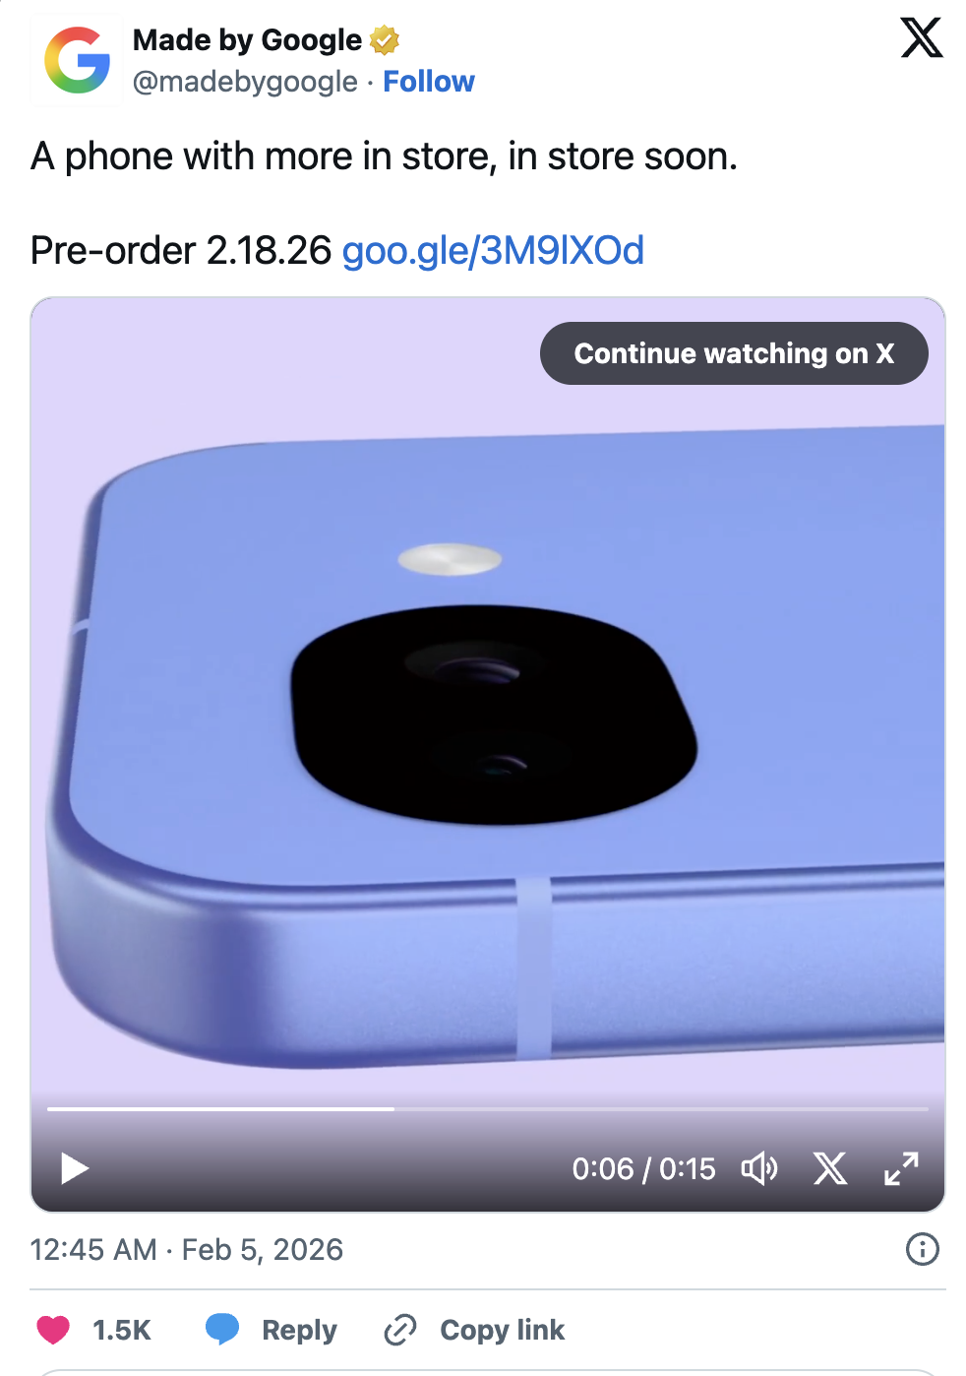Open the tweet info icon

[x=922, y=1249]
